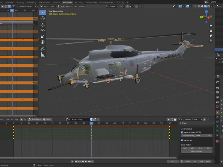The width and height of the screenshot is (223, 167).
Task: Toggle only show errors warning icon
Action: click(x=175, y=119)
